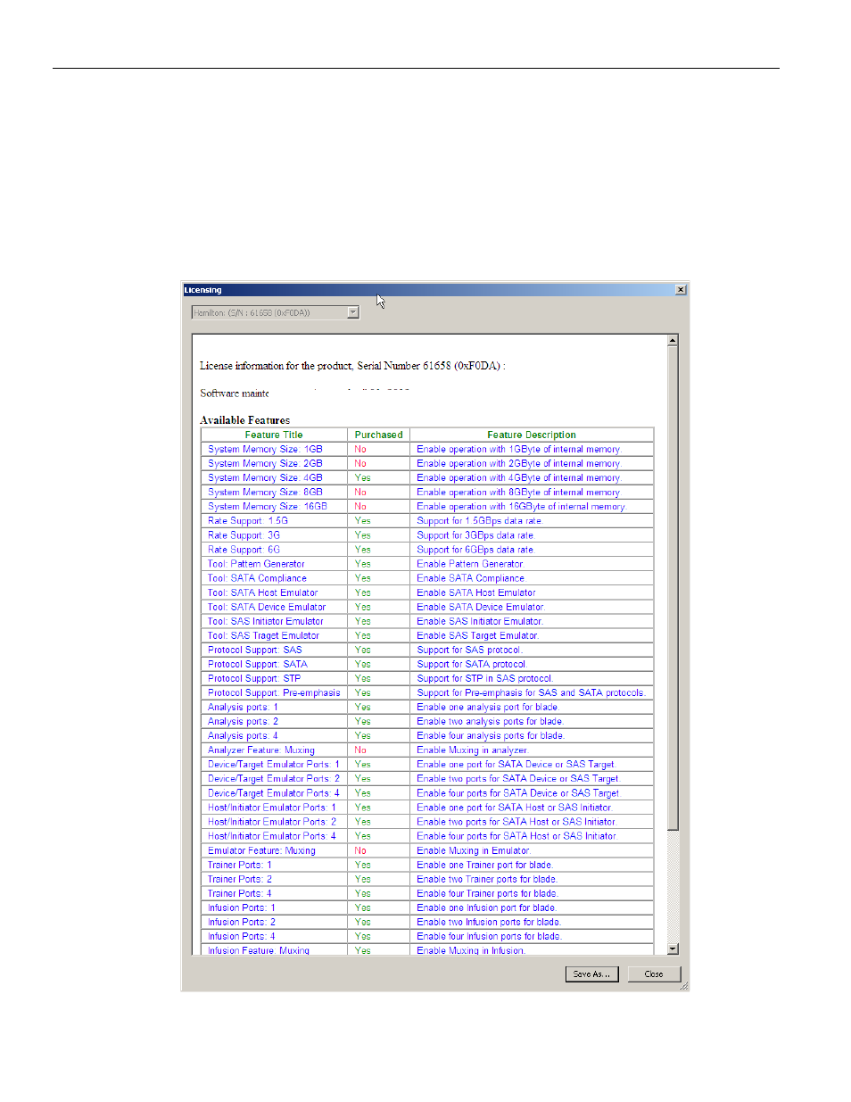Click 'Analysis ports: 4' cell
Image resolution: width=851 pixels, height=1102 pixels.
pyautogui.click(x=274, y=735)
